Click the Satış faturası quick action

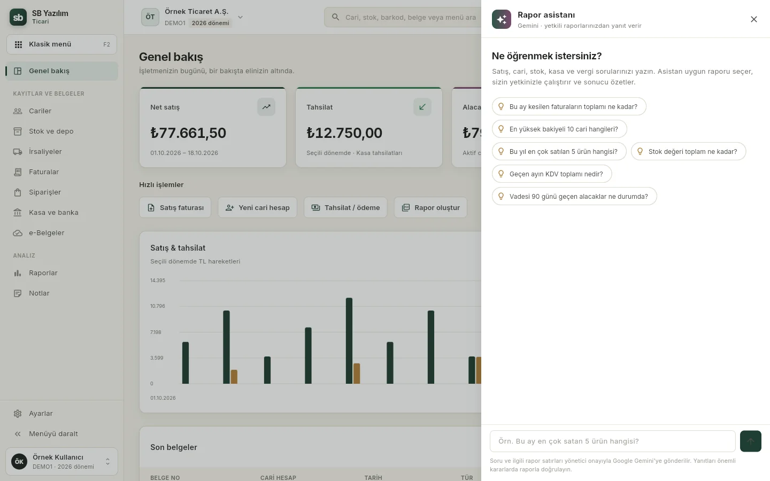pyautogui.click(x=175, y=207)
